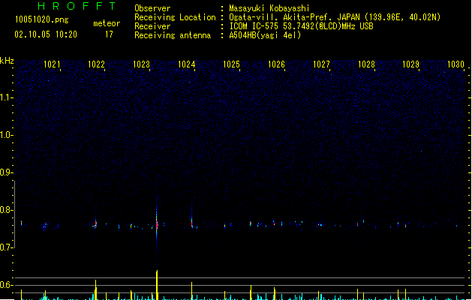Click the tallest yellow peak in power graph
This screenshot has width=472, height=300.
(x=157, y=285)
